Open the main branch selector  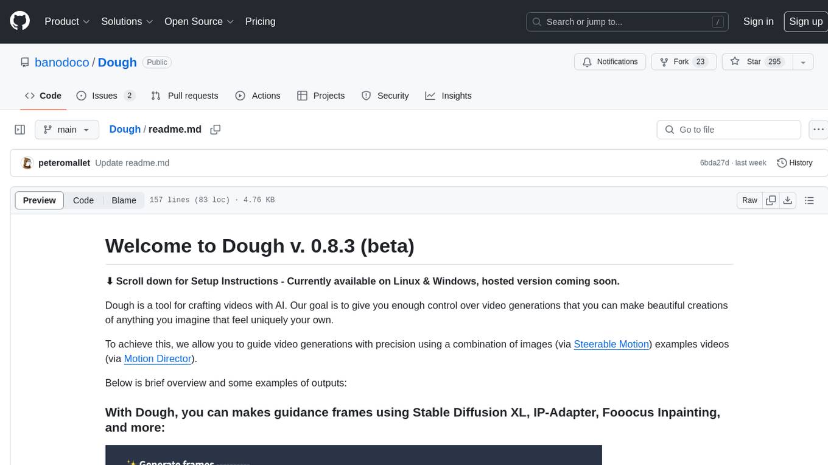66,130
